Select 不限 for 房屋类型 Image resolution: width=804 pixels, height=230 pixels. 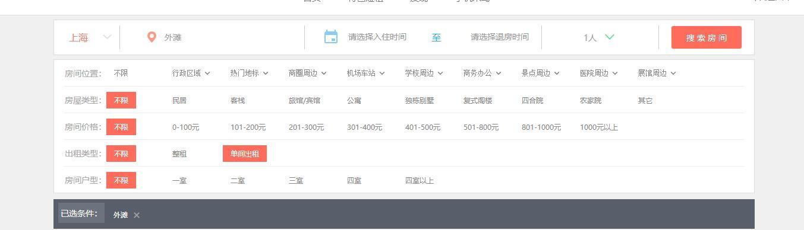(121, 100)
